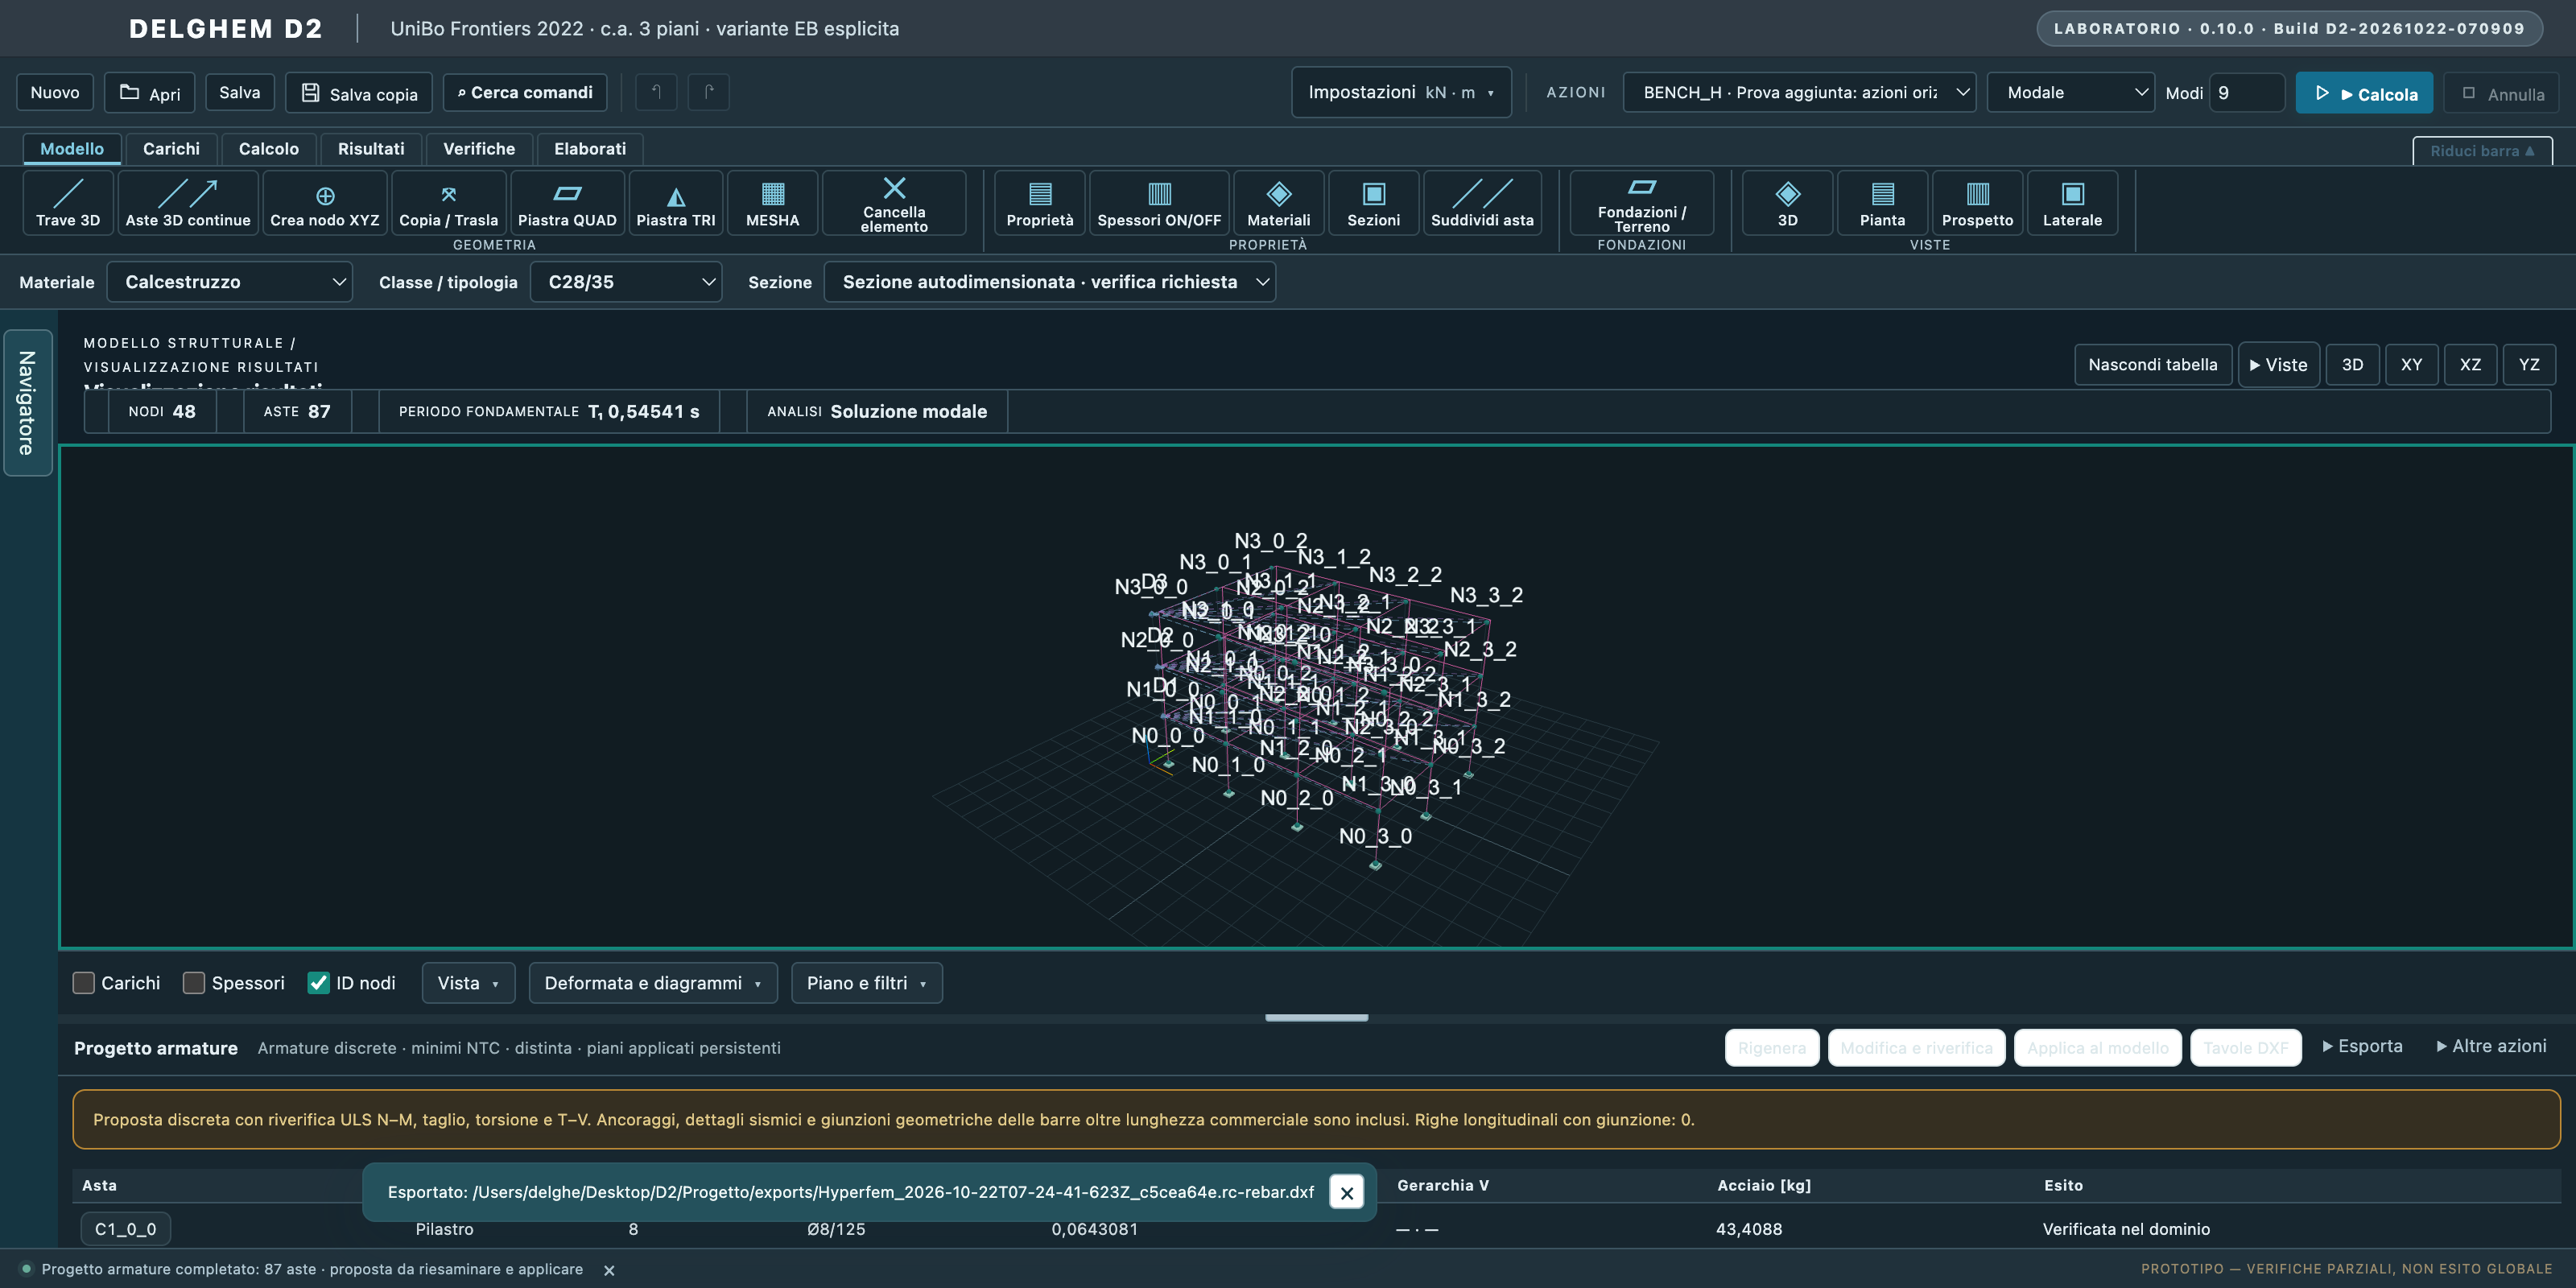The image size is (2576, 1288).
Task: Click the XY view button
Action: (x=2411, y=365)
